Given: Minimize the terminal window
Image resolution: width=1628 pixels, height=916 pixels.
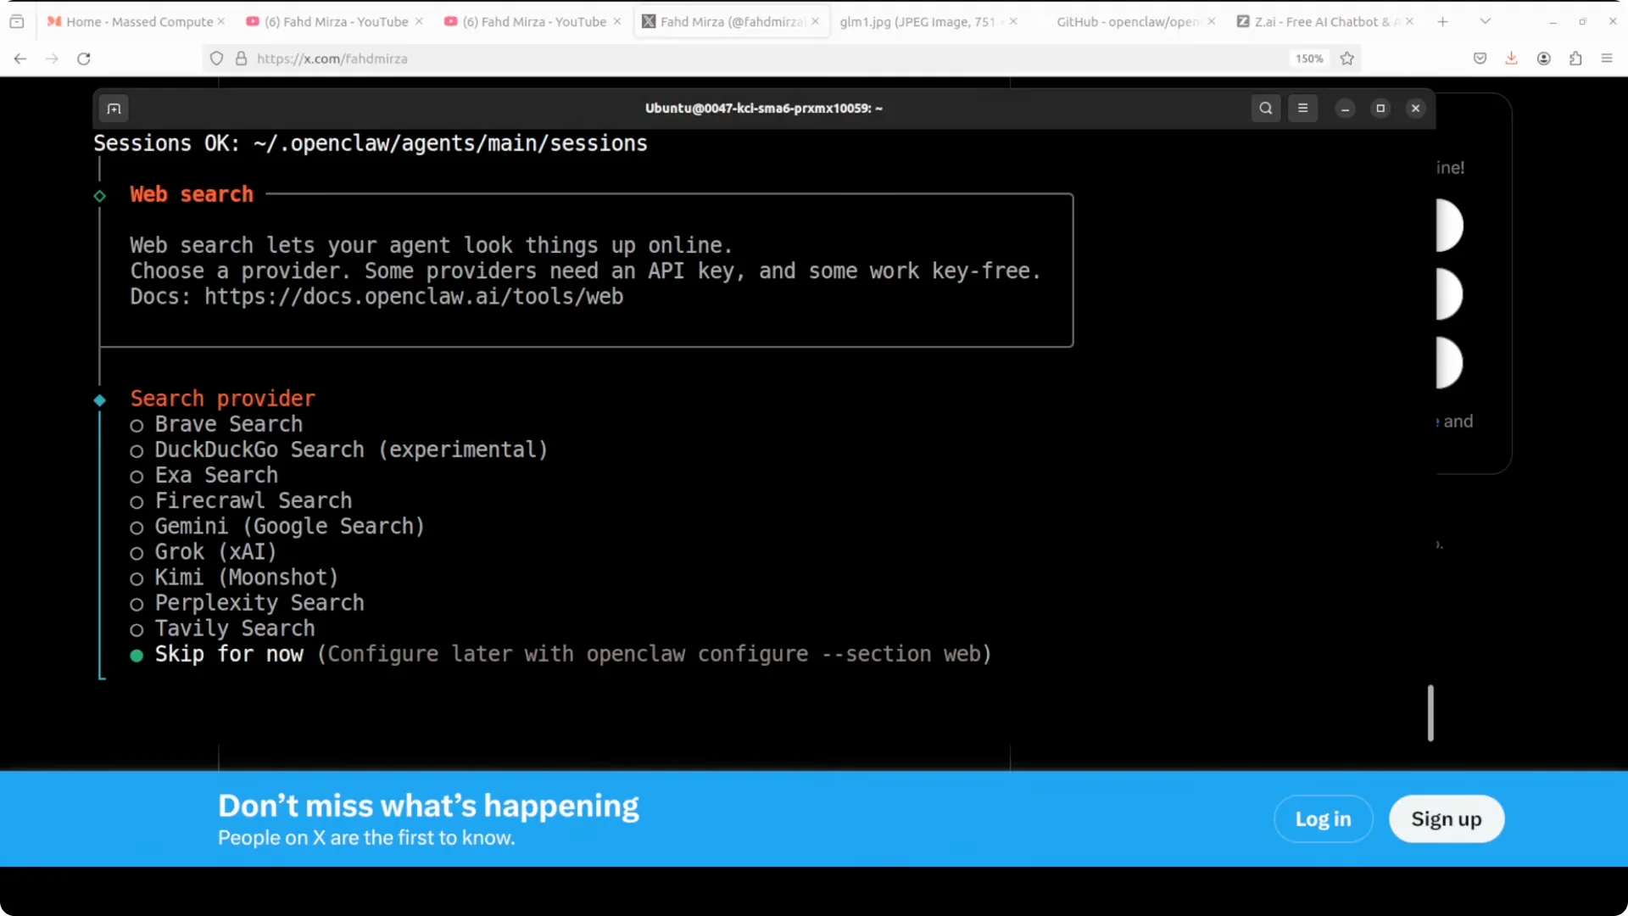Looking at the screenshot, I should 1345,109.
